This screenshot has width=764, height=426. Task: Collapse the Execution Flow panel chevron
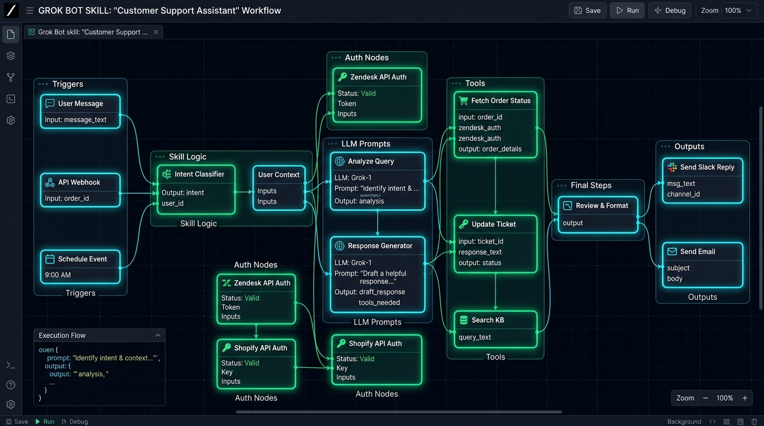(x=158, y=336)
